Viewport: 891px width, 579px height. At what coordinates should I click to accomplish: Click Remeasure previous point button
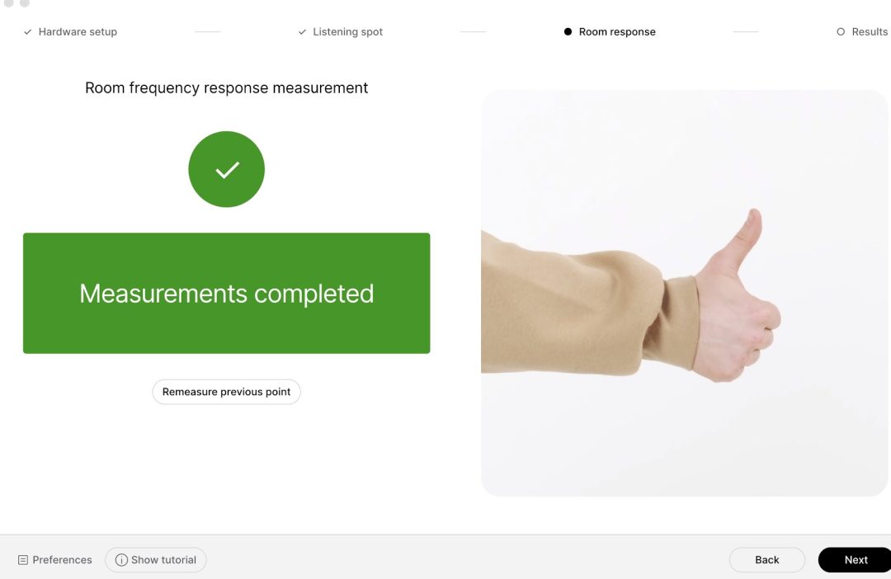click(226, 392)
